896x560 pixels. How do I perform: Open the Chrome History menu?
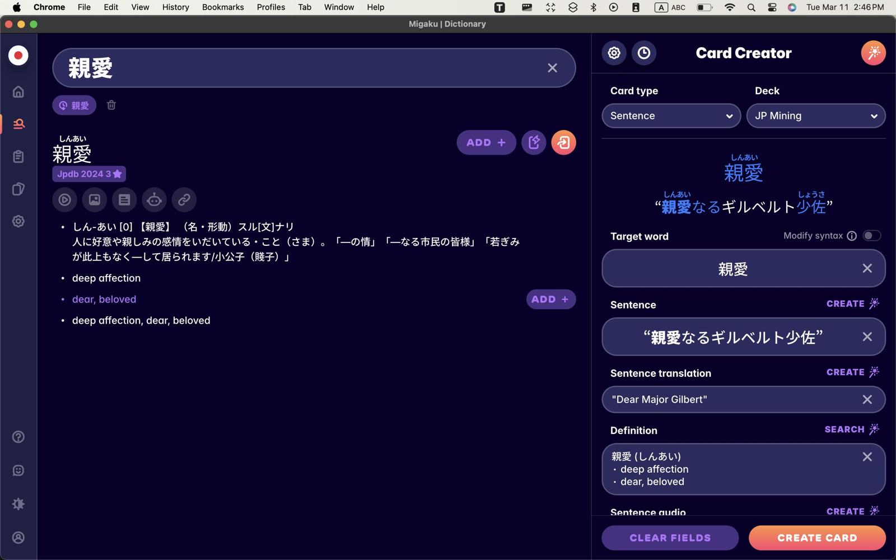click(175, 7)
